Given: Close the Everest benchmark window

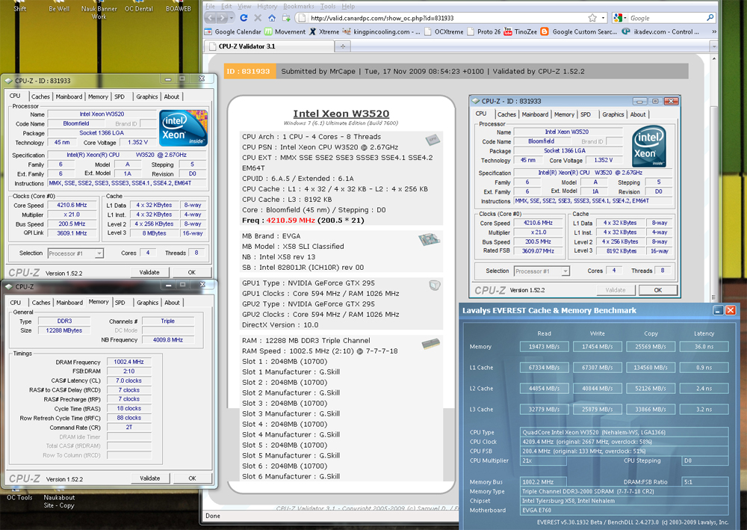Looking at the screenshot, I should point(731,310).
